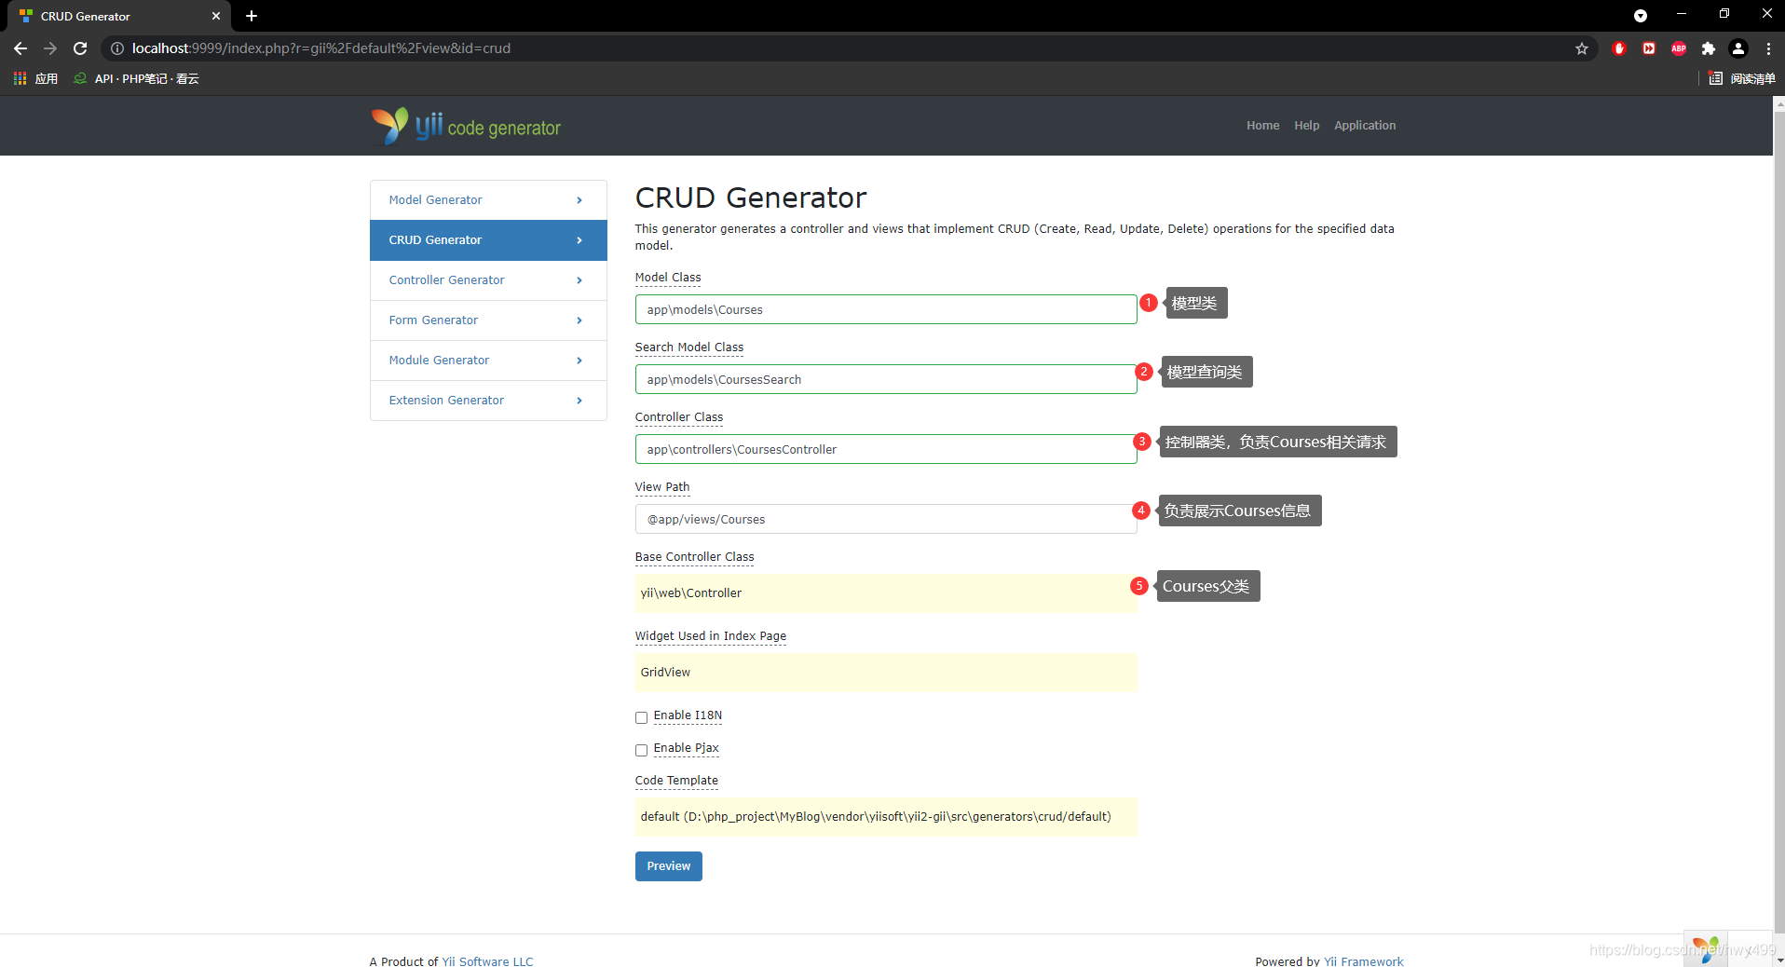This screenshot has height=967, width=1785.
Task: Enable the Pjax checkbox
Action: click(641, 750)
